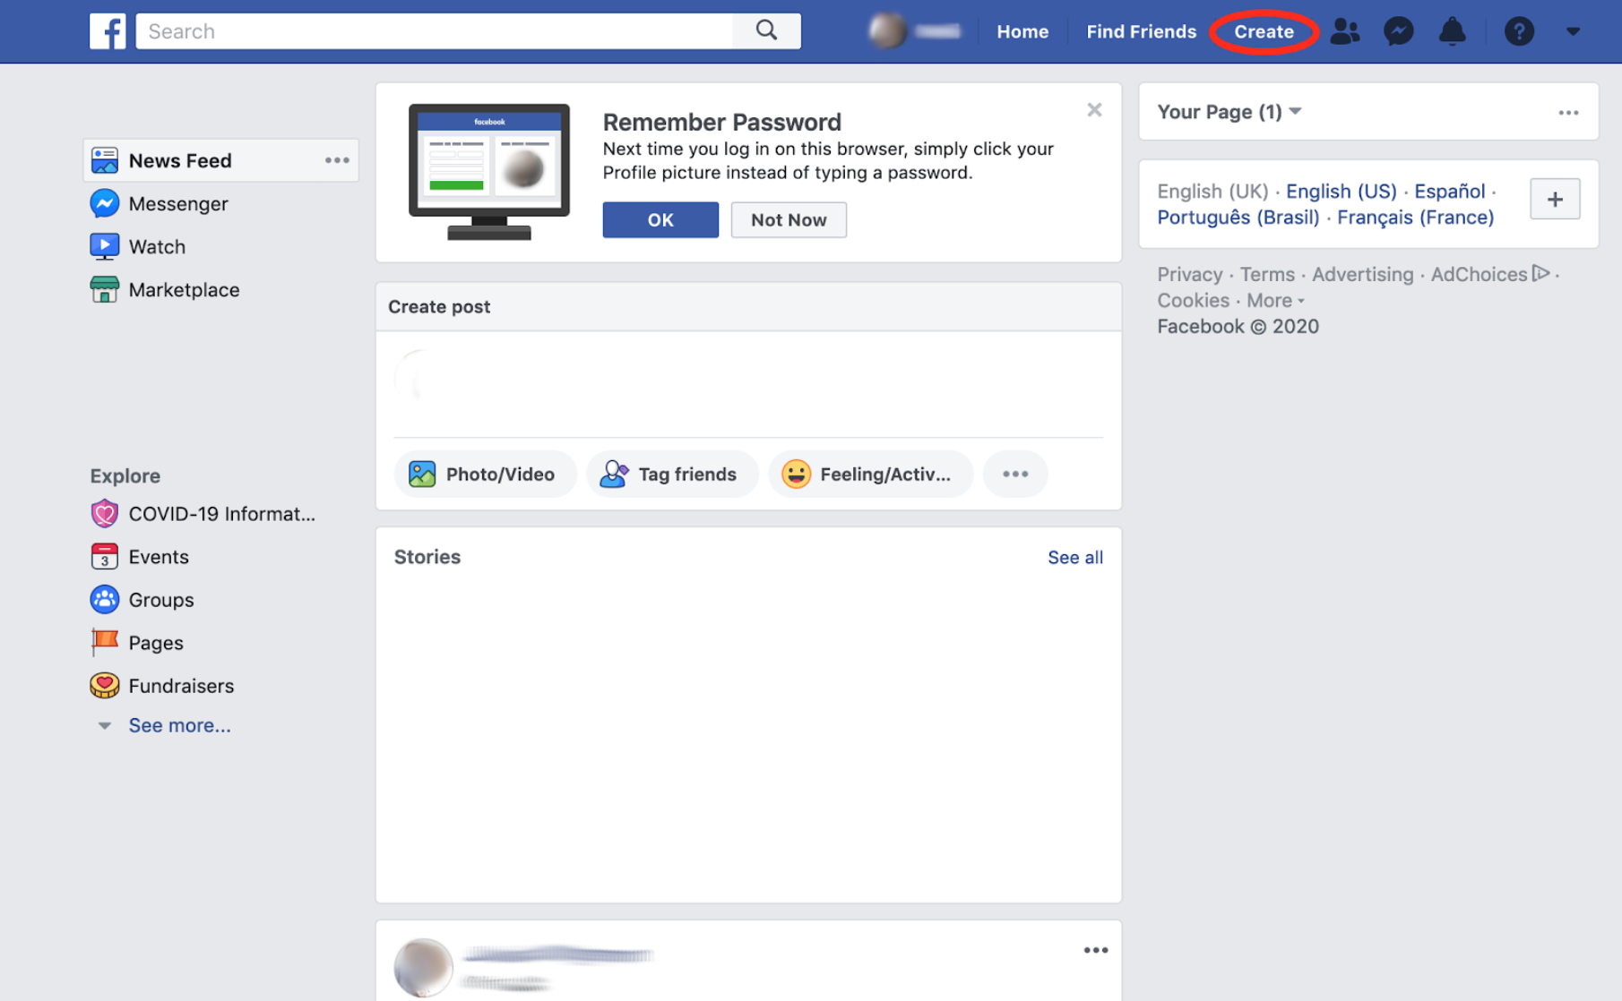The image size is (1622, 1001).
Task: Click the Watch play icon
Action: pyautogui.click(x=104, y=246)
